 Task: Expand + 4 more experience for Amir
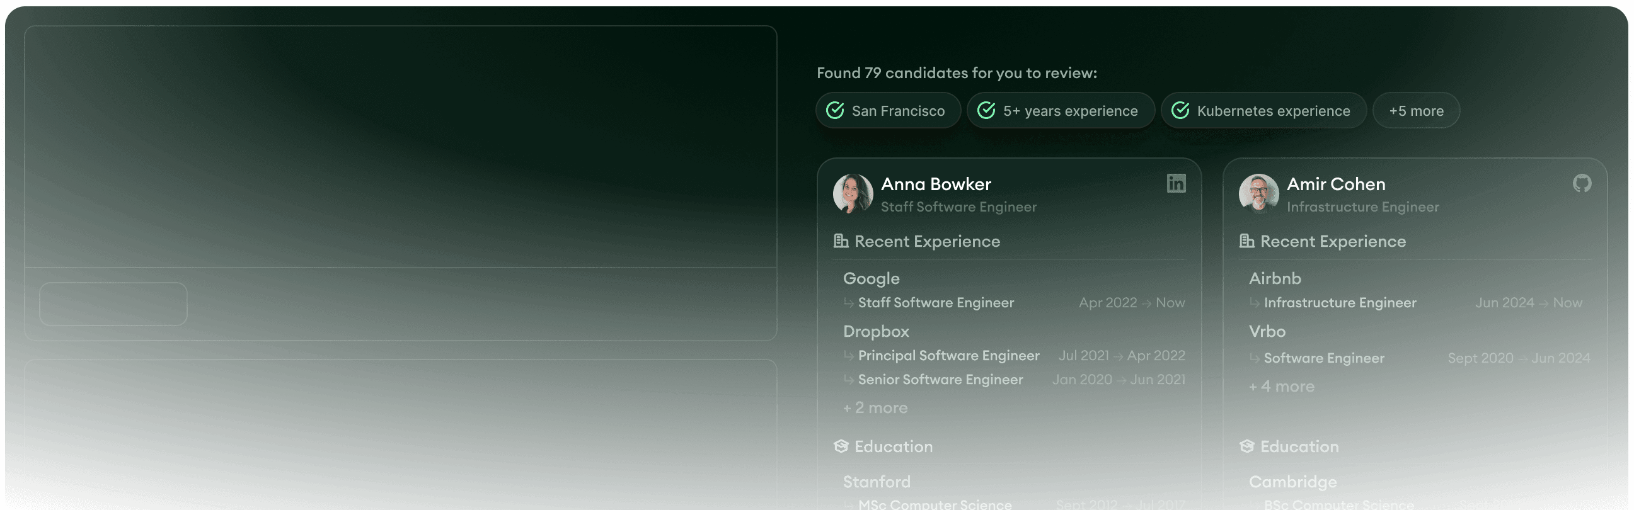click(x=1281, y=387)
